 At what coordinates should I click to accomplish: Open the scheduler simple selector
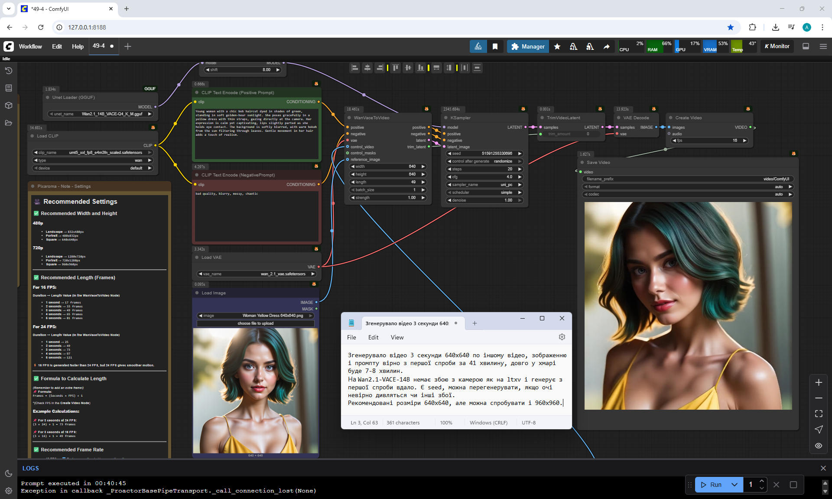coord(484,192)
